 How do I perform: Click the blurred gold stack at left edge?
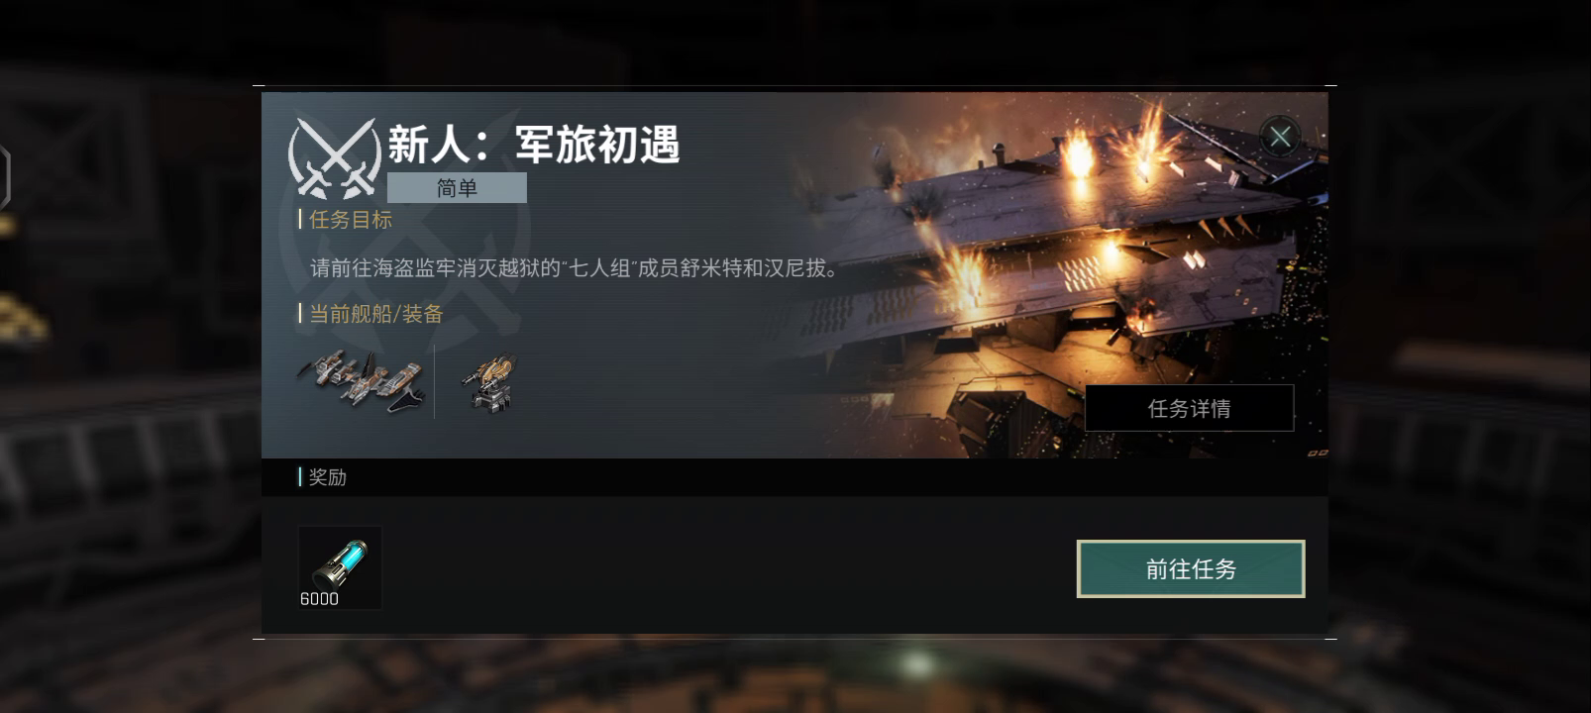[22, 319]
